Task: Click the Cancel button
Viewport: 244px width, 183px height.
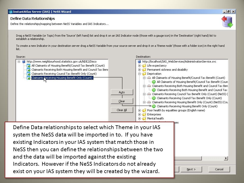Action: pyautogui.click(x=219, y=169)
